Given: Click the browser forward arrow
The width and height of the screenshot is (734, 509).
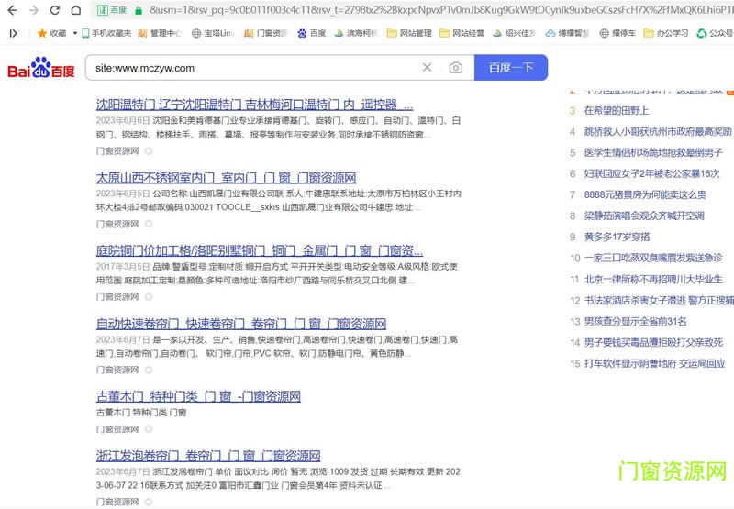Looking at the screenshot, I should click(x=34, y=10).
